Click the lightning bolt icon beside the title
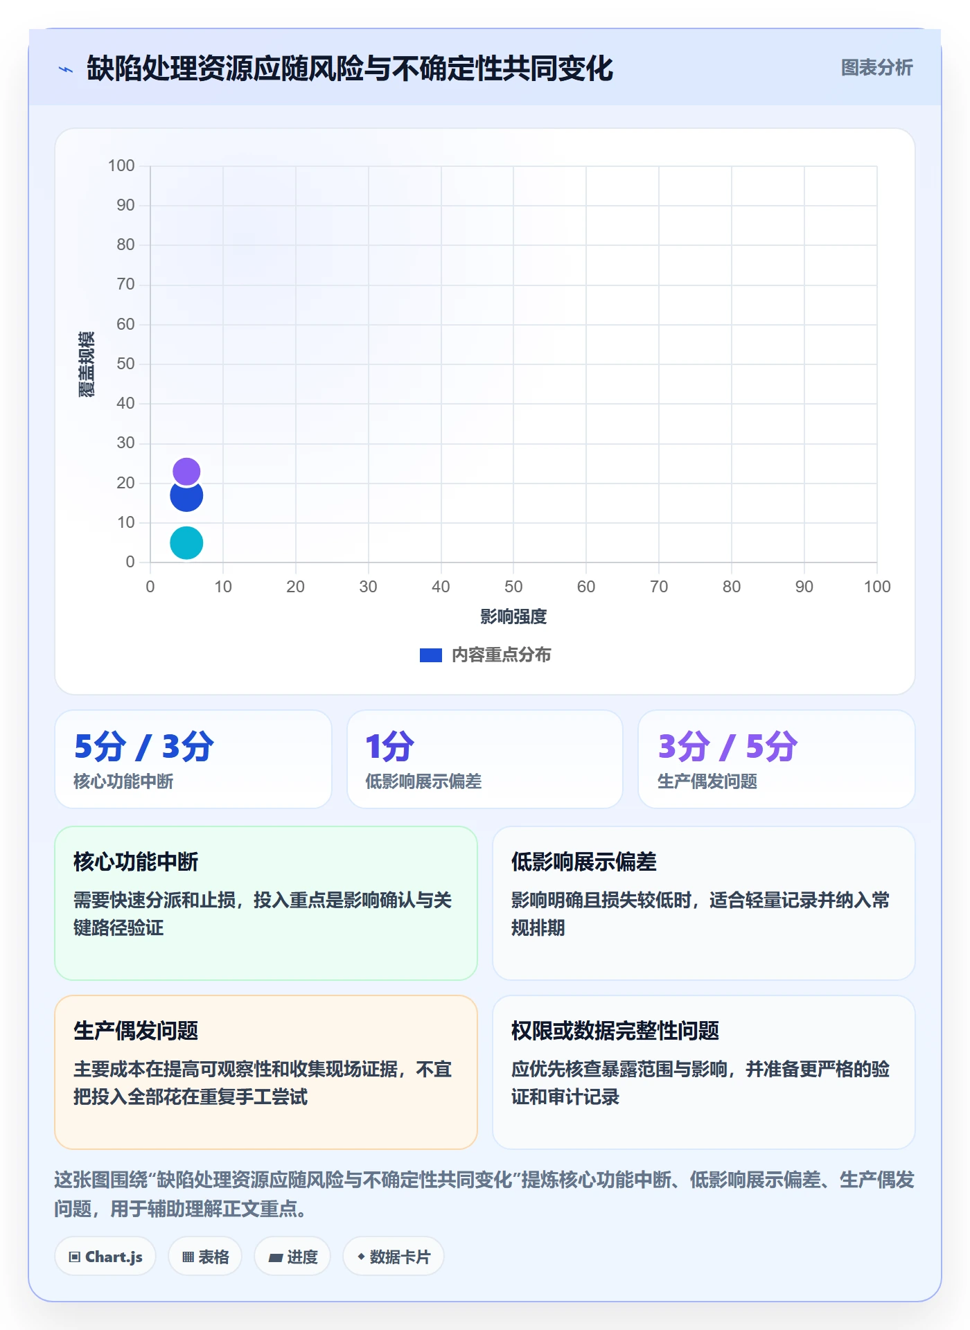This screenshot has height=1330, width=970. tap(66, 69)
